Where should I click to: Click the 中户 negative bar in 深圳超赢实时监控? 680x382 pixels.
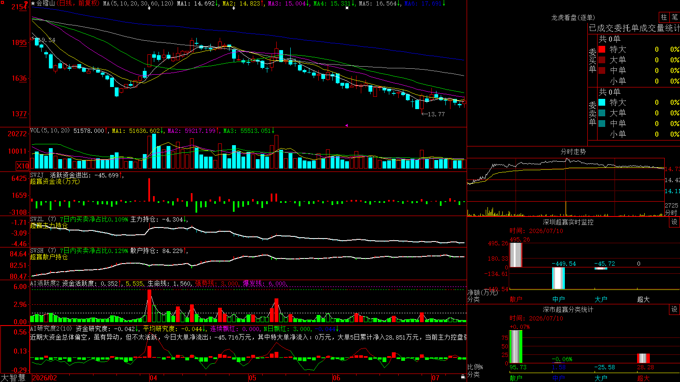point(558,278)
